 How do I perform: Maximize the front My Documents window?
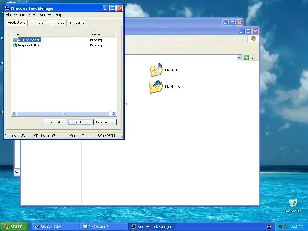tap(248, 31)
